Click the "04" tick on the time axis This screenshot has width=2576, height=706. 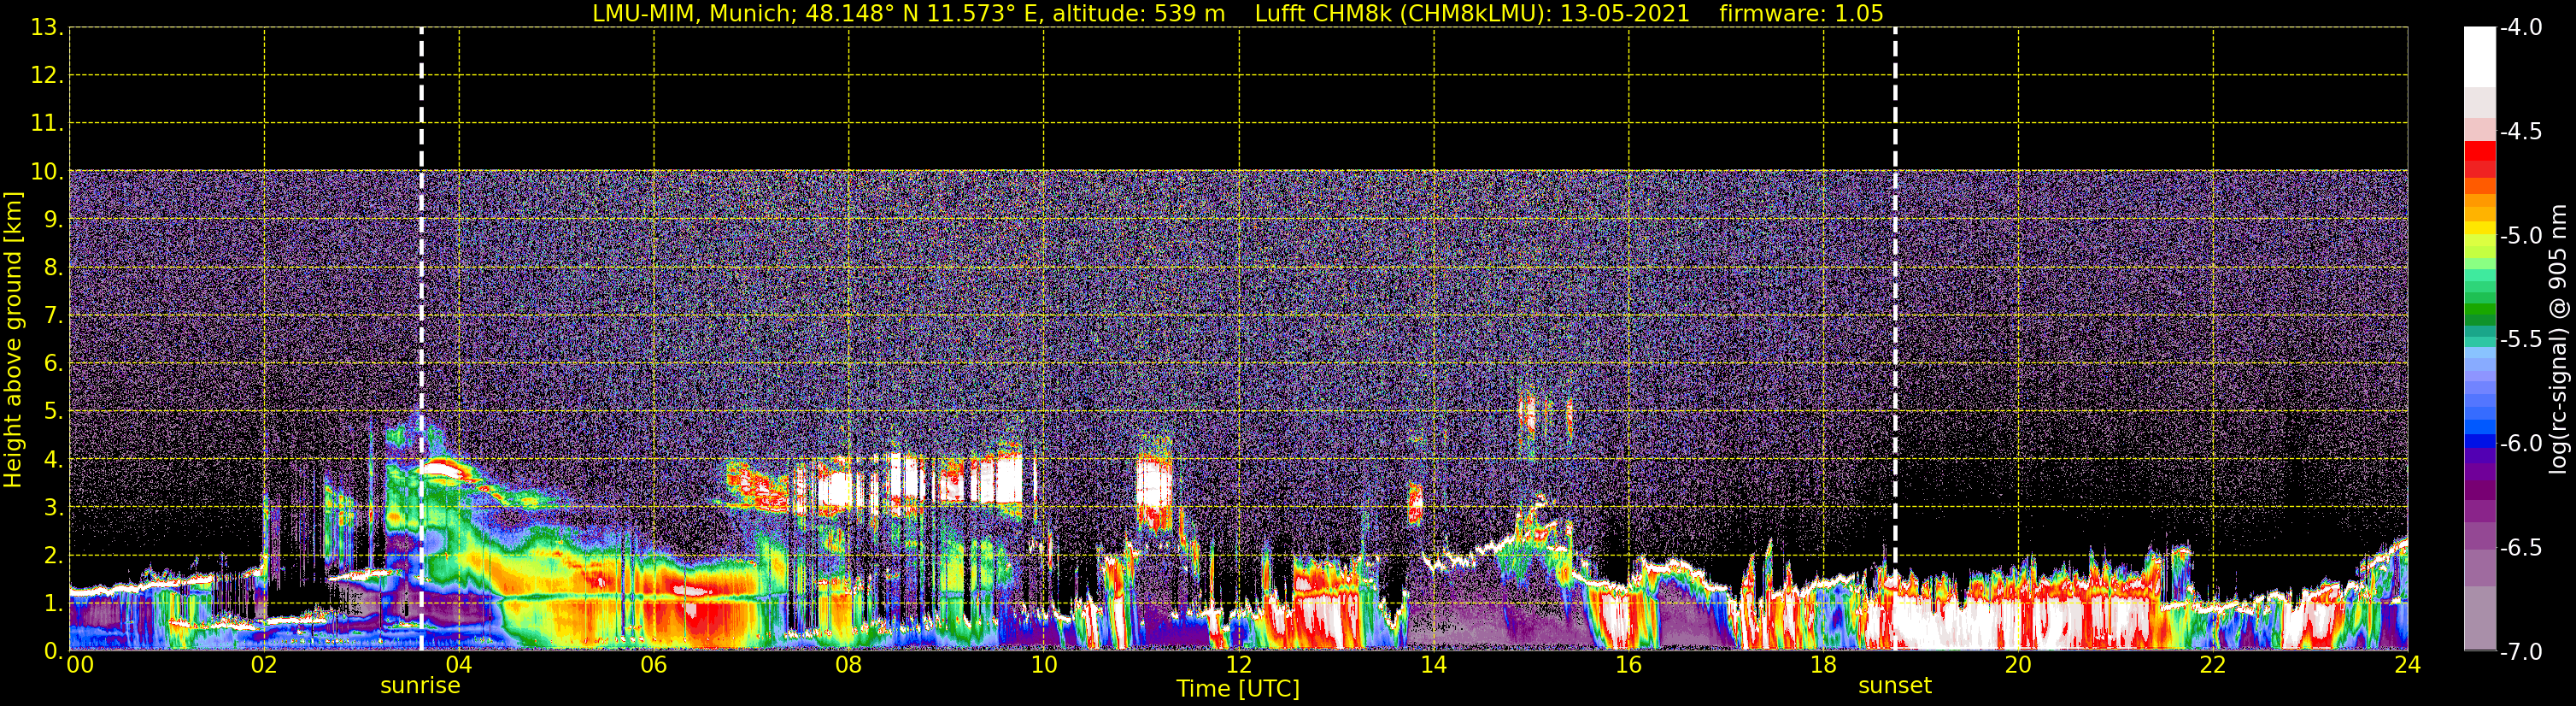[x=459, y=665]
